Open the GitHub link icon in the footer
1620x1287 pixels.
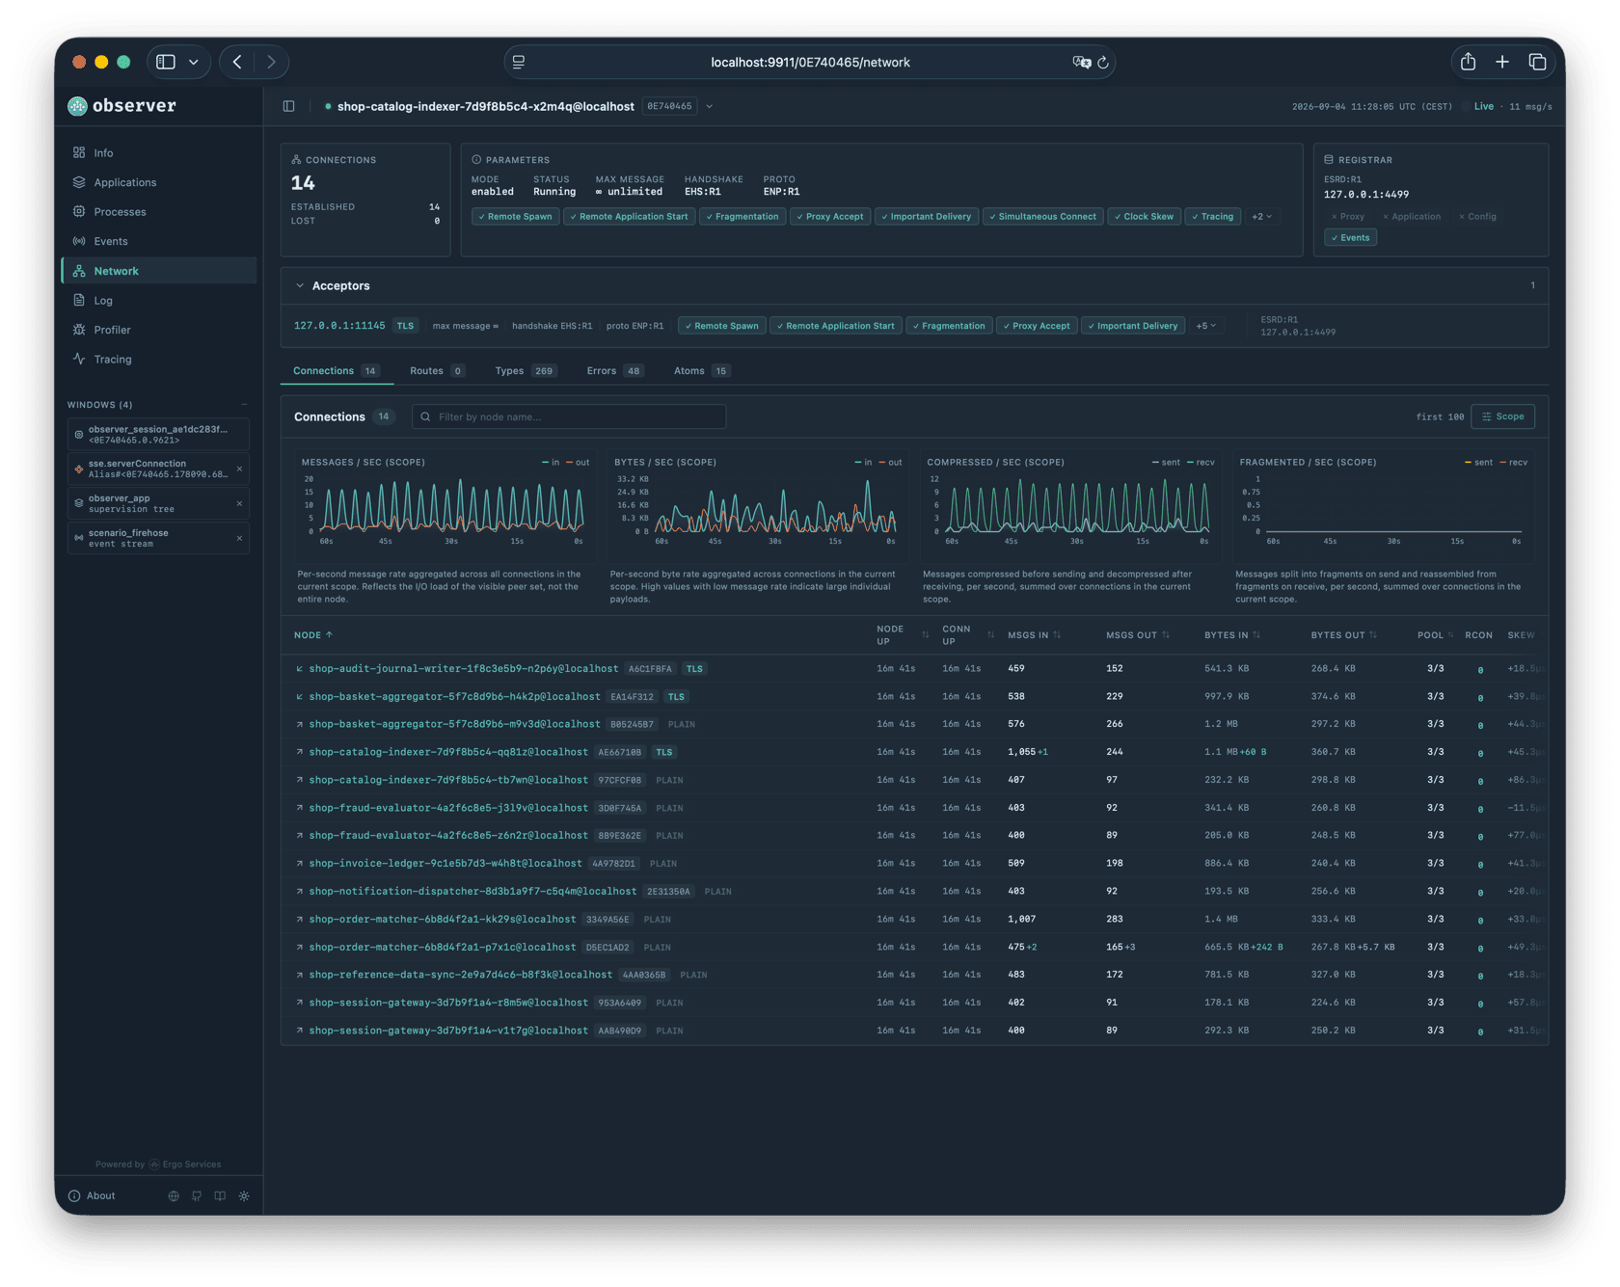pyautogui.click(x=197, y=1195)
